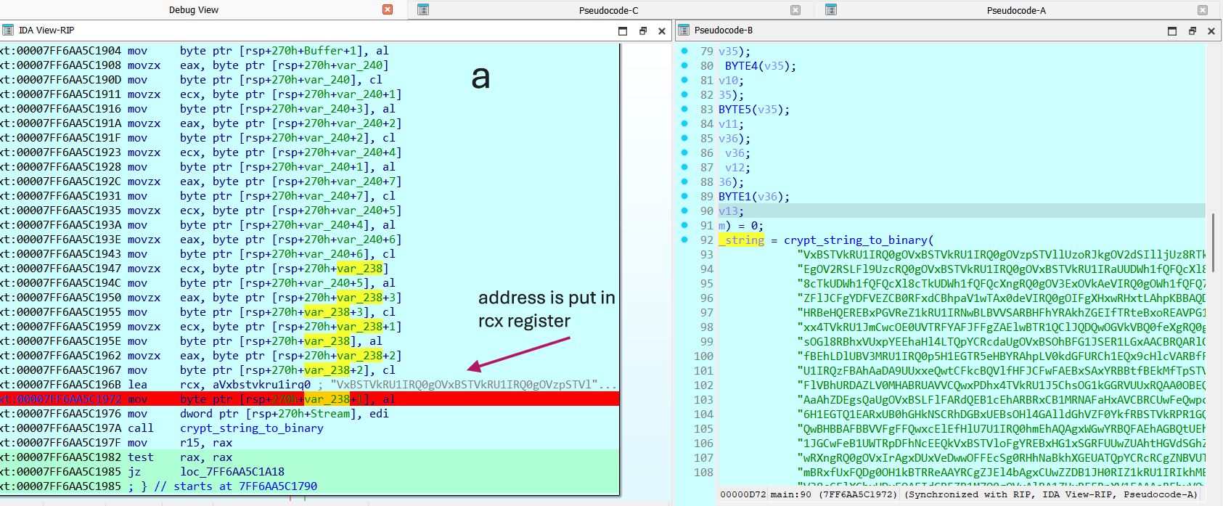Float the IDA View-RIP panel window

tap(642, 31)
